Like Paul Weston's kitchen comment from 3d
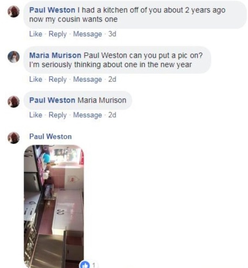248x268 pixels. [36, 34]
